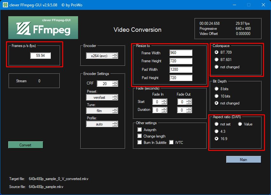Click the Progressive scan type text

tap(208, 28)
